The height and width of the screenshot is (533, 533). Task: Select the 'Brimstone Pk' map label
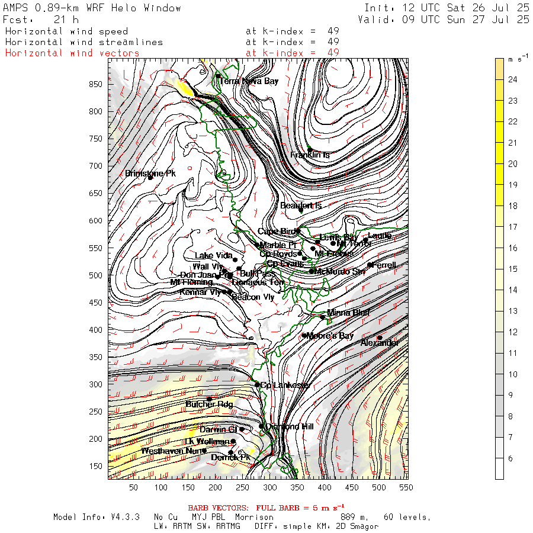150,174
